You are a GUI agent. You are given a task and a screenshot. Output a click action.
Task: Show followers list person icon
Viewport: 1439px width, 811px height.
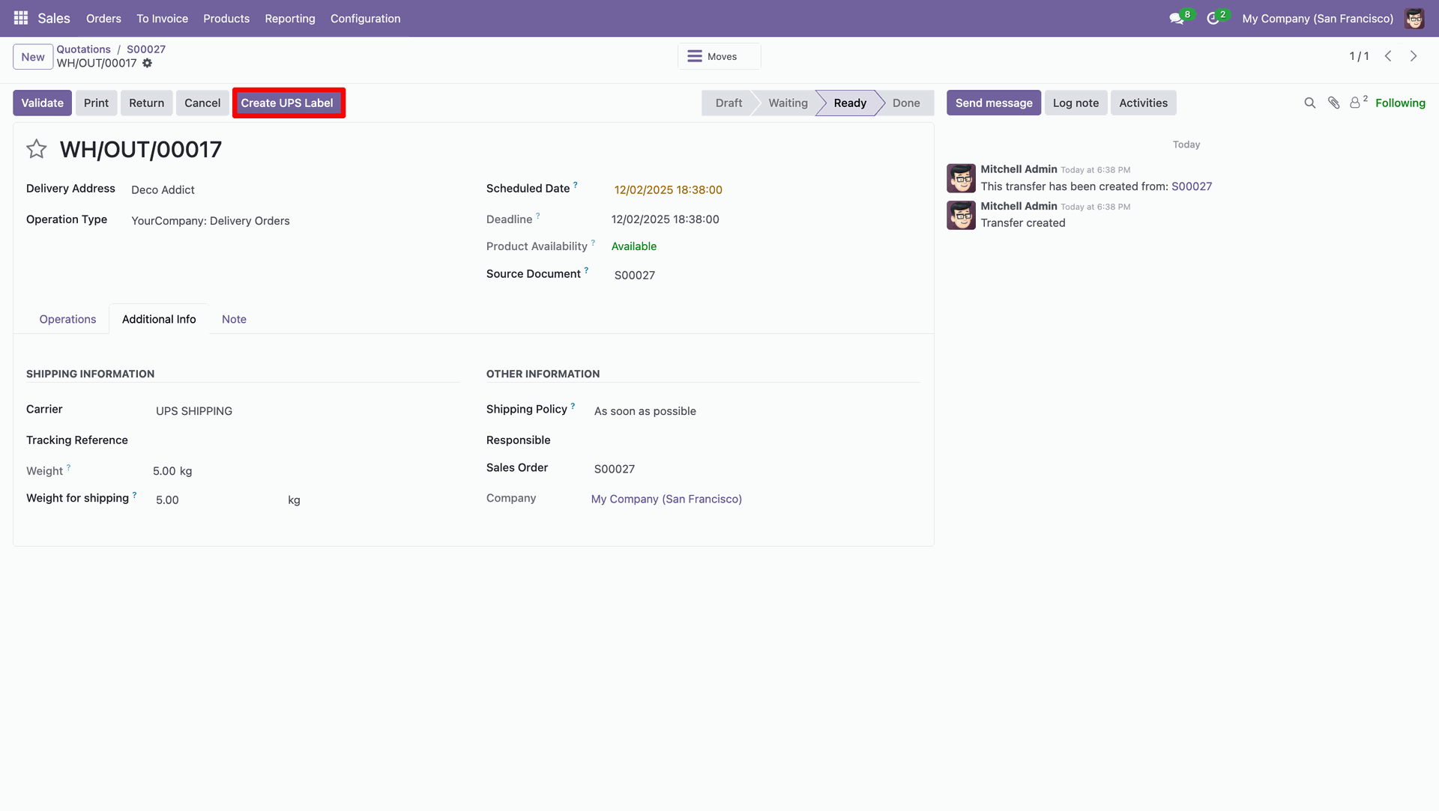[x=1355, y=103]
